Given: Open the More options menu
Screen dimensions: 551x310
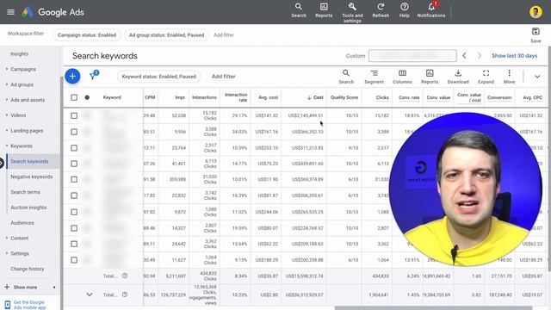Looking at the screenshot, I should (509, 77).
